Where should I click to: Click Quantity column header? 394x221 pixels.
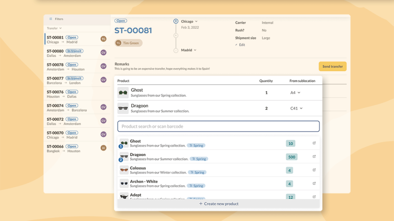[266, 81]
